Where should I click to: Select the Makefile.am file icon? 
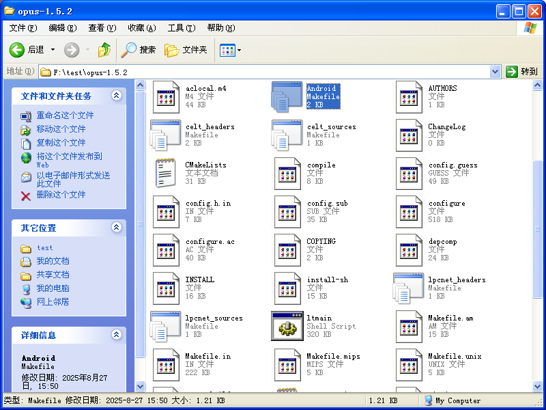tap(409, 327)
